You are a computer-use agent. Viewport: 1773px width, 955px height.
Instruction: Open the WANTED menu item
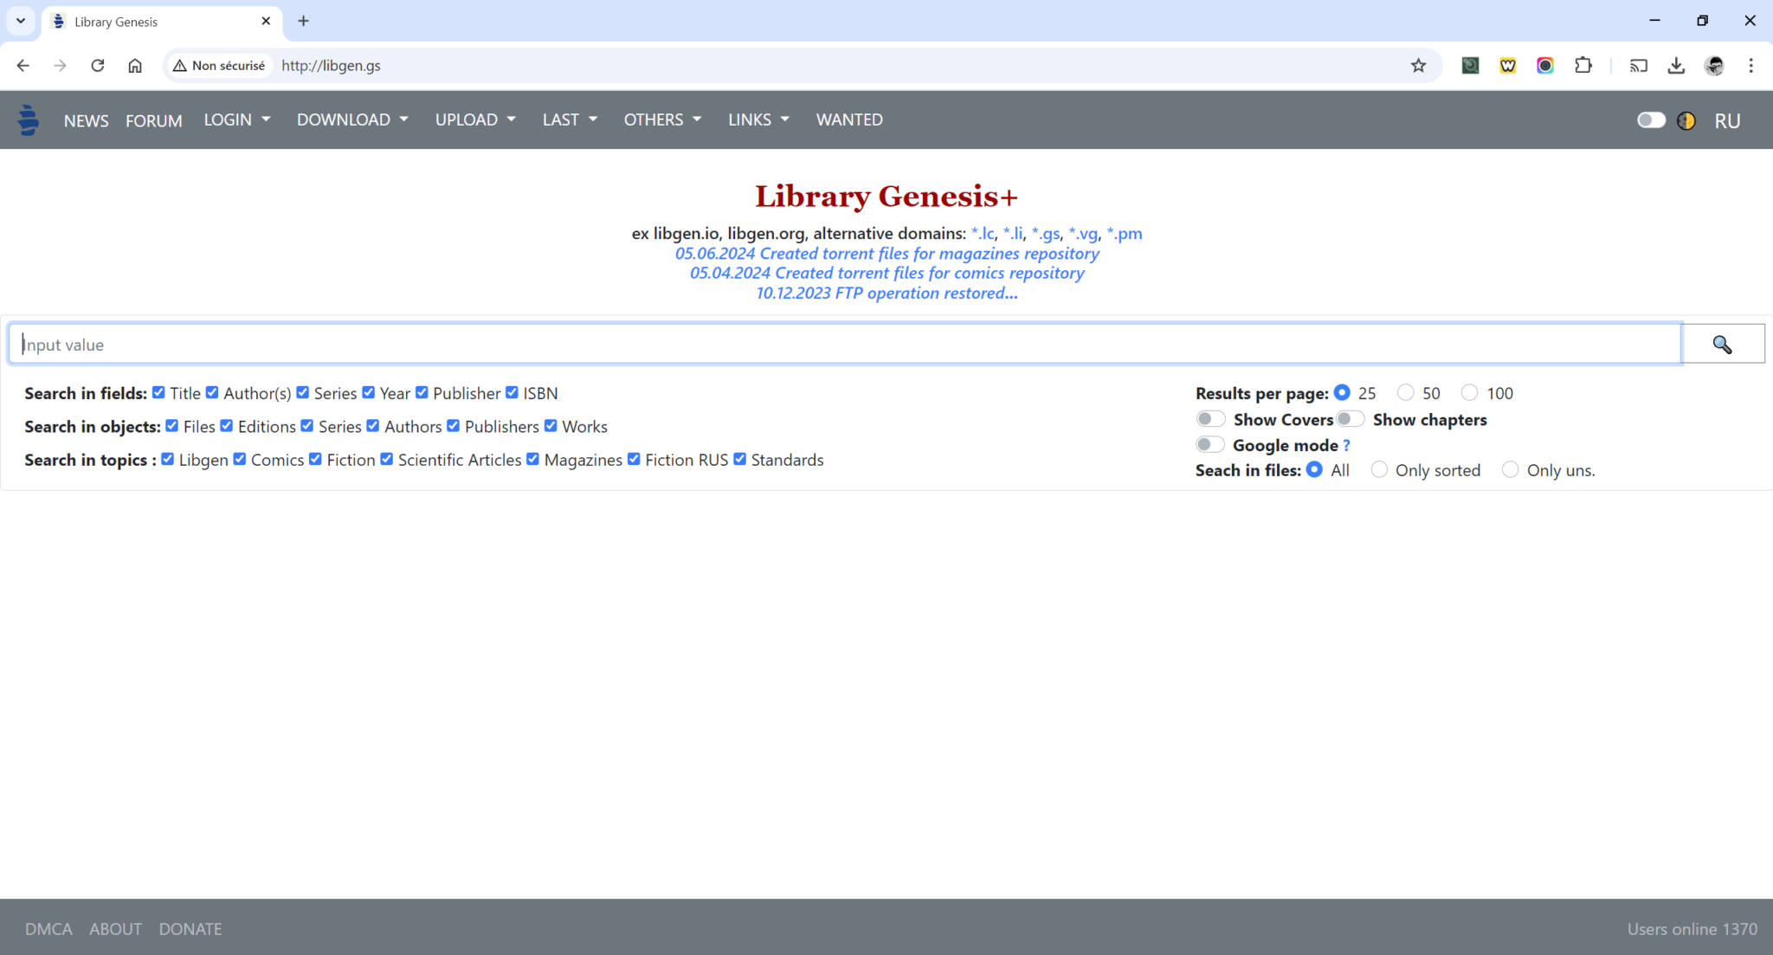[x=849, y=119]
